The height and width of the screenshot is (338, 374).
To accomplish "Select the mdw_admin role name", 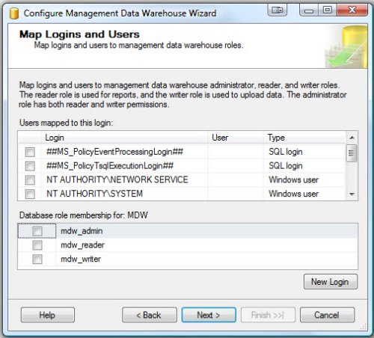I will 82,231.
